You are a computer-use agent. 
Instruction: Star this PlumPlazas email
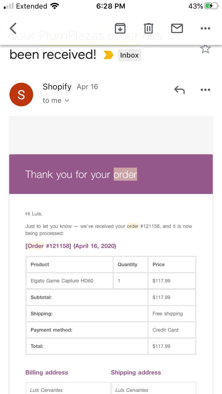click(205, 49)
